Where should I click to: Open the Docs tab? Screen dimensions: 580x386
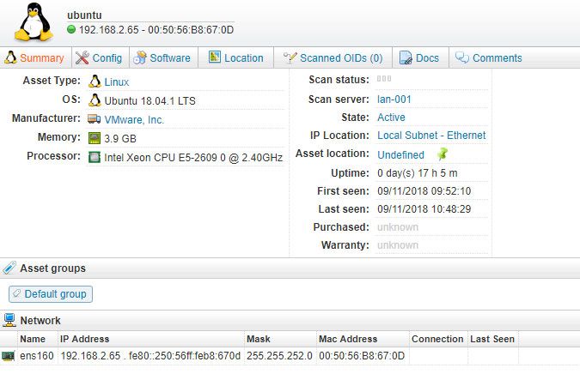point(419,58)
